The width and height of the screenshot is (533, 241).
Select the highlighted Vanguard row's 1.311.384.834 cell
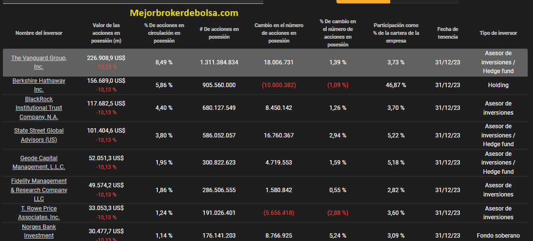point(219,62)
